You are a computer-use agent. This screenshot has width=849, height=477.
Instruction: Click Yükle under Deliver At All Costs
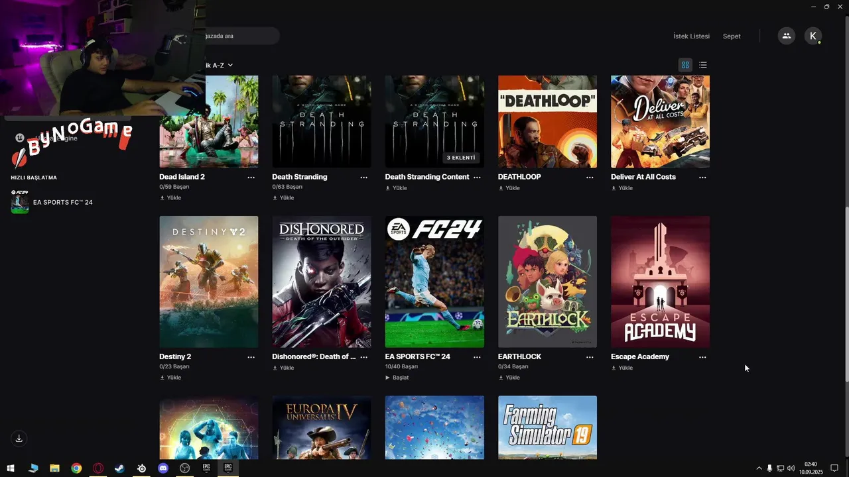tap(621, 188)
